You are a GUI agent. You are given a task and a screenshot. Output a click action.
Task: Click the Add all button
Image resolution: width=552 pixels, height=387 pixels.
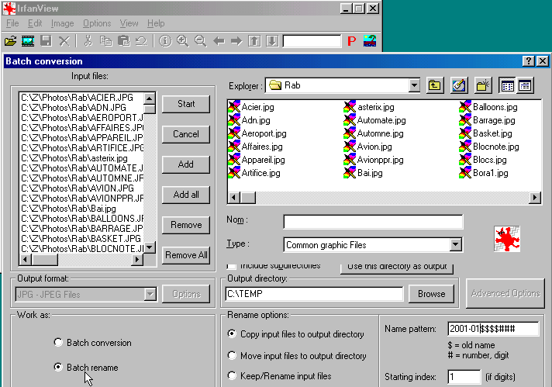pos(186,195)
